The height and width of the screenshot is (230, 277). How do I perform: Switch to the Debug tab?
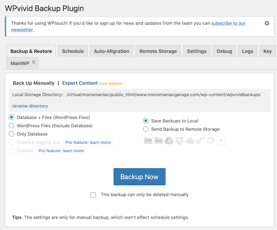pyautogui.click(x=224, y=51)
